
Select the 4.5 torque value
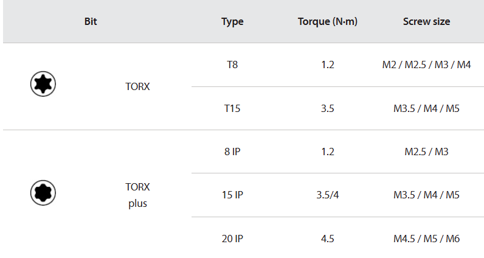coord(328,239)
